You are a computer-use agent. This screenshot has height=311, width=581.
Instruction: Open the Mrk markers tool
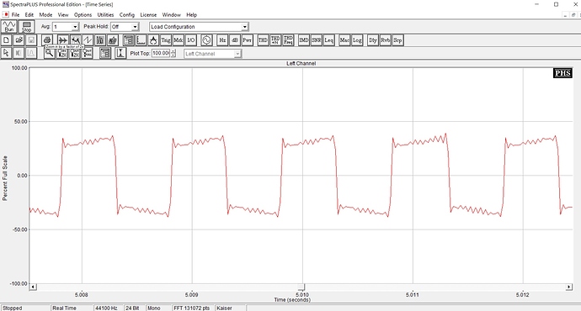pyautogui.click(x=179, y=40)
